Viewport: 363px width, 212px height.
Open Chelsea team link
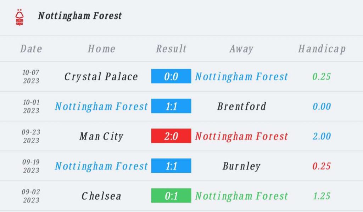pyautogui.click(x=101, y=196)
